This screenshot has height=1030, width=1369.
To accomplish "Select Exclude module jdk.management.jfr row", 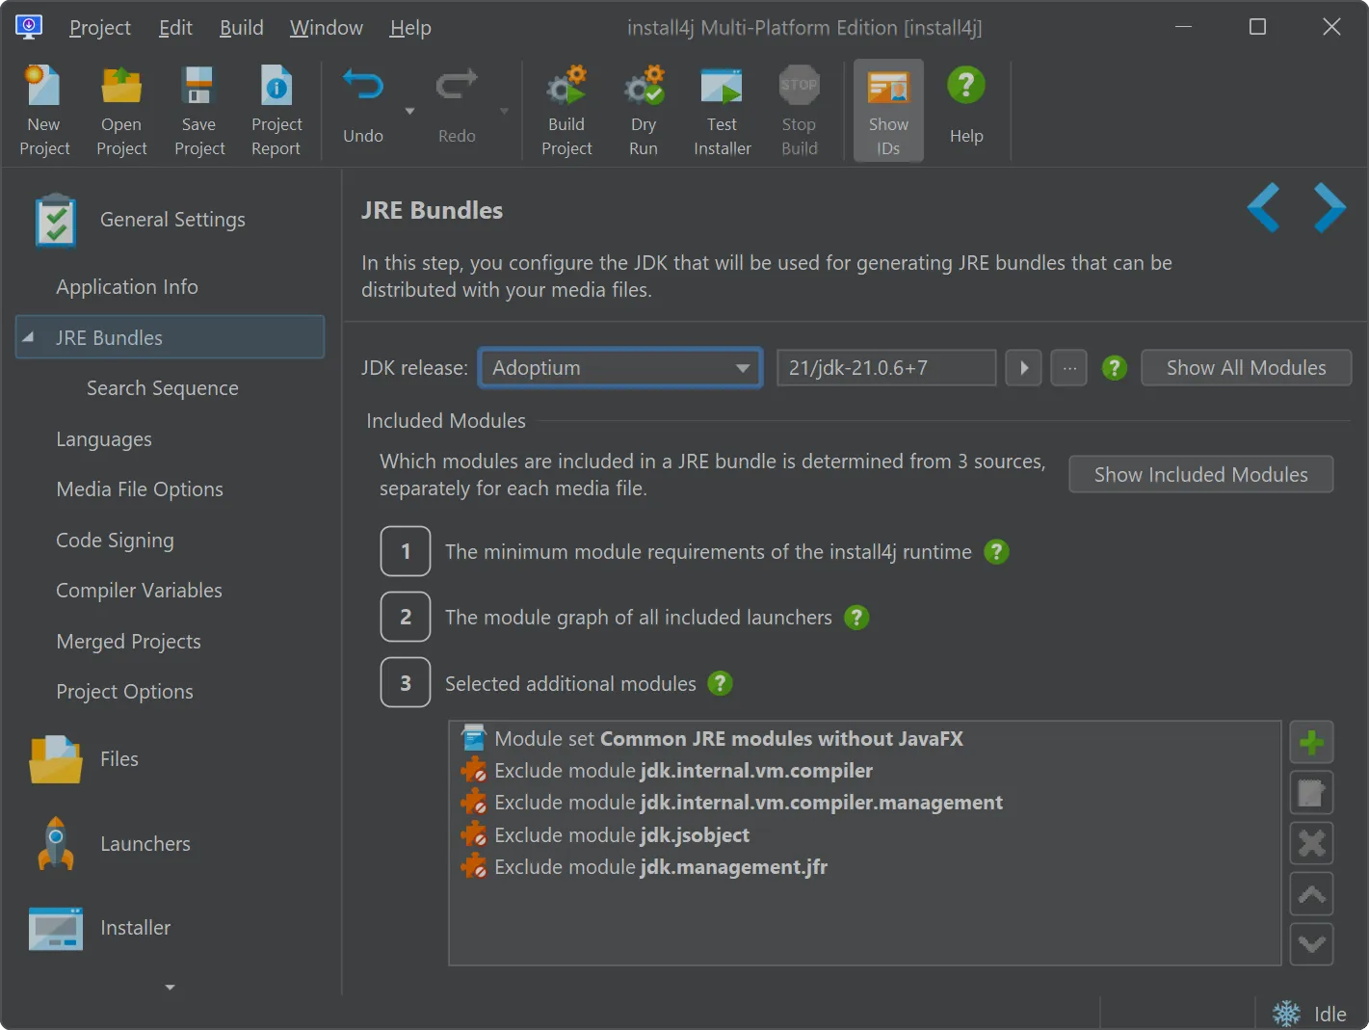I will click(x=864, y=867).
